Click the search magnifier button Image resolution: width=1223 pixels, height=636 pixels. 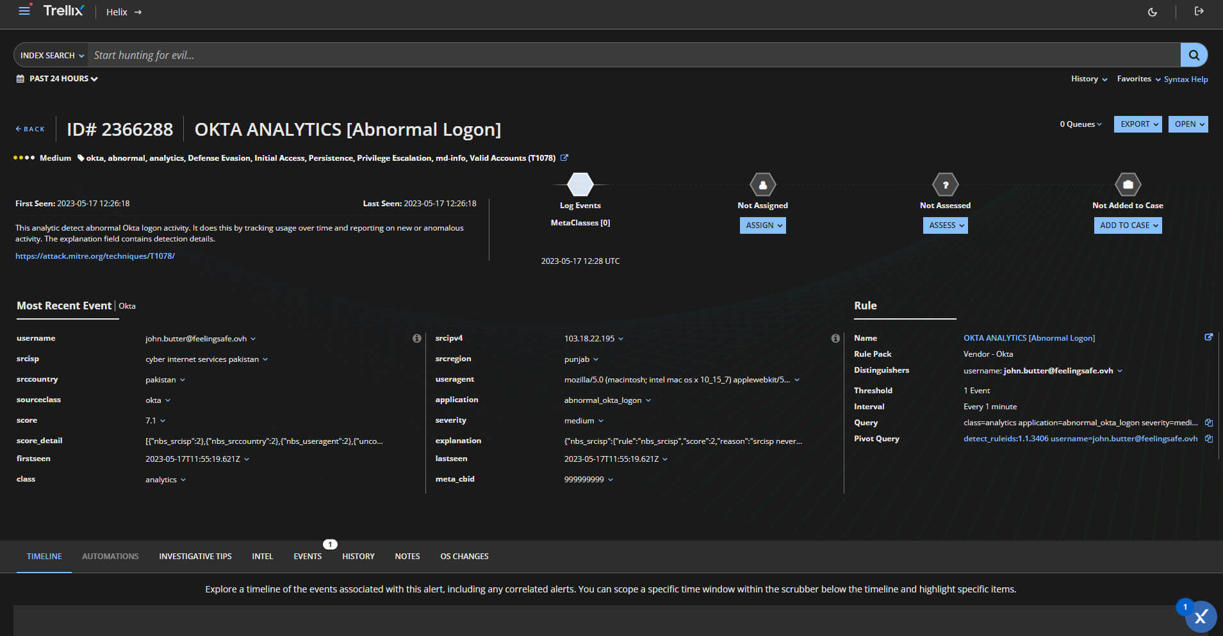point(1194,55)
